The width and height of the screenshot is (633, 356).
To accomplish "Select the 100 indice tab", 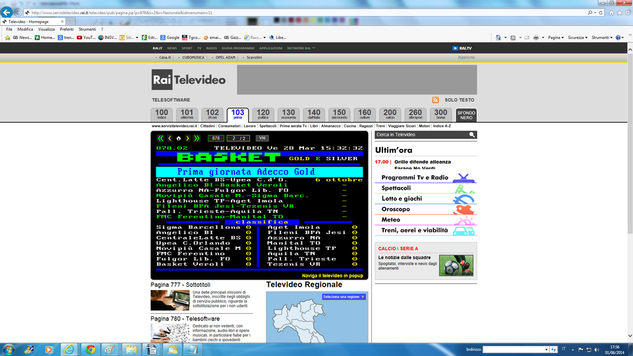I will coord(162,115).
